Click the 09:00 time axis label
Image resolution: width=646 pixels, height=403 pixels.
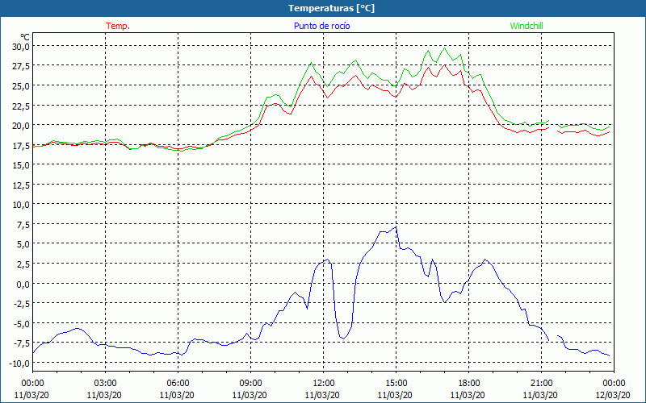[x=250, y=384]
